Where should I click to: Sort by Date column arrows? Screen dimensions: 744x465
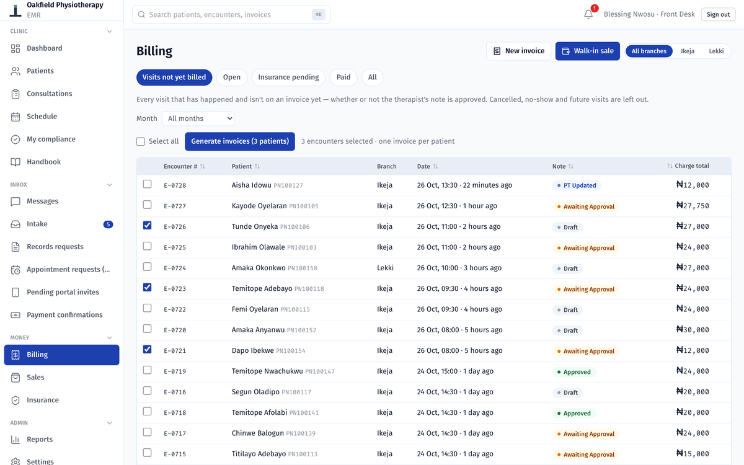coord(436,166)
